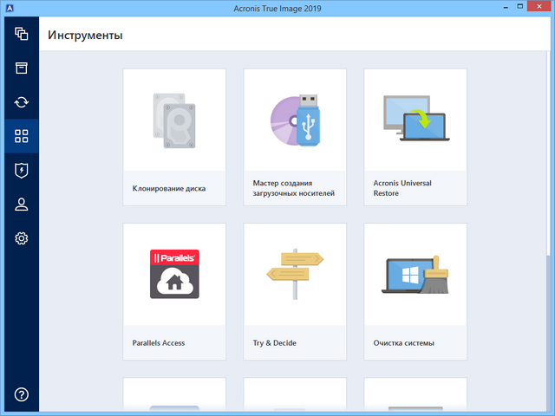The width and height of the screenshot is (555, 416).
Task: Click the Try & Decide signpost icon
Action: [x=295, y=273]
